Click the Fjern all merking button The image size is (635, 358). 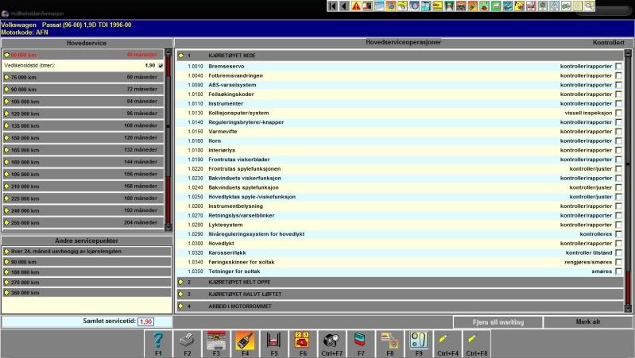498,322
